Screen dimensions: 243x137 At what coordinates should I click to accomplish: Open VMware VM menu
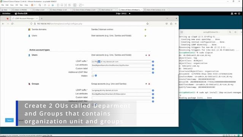click(17, 5)
